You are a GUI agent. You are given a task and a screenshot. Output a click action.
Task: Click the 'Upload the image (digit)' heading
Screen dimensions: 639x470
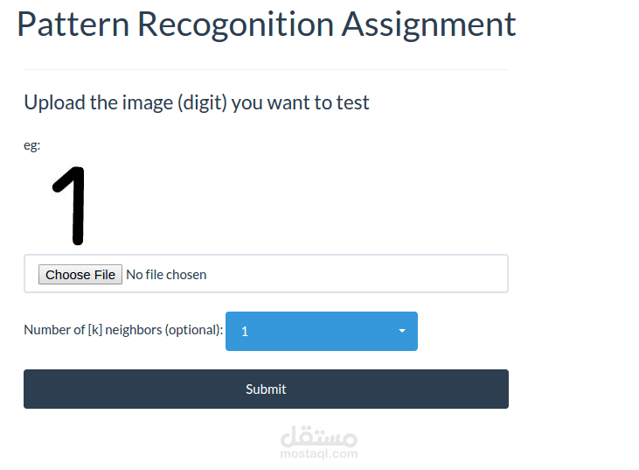197,102
